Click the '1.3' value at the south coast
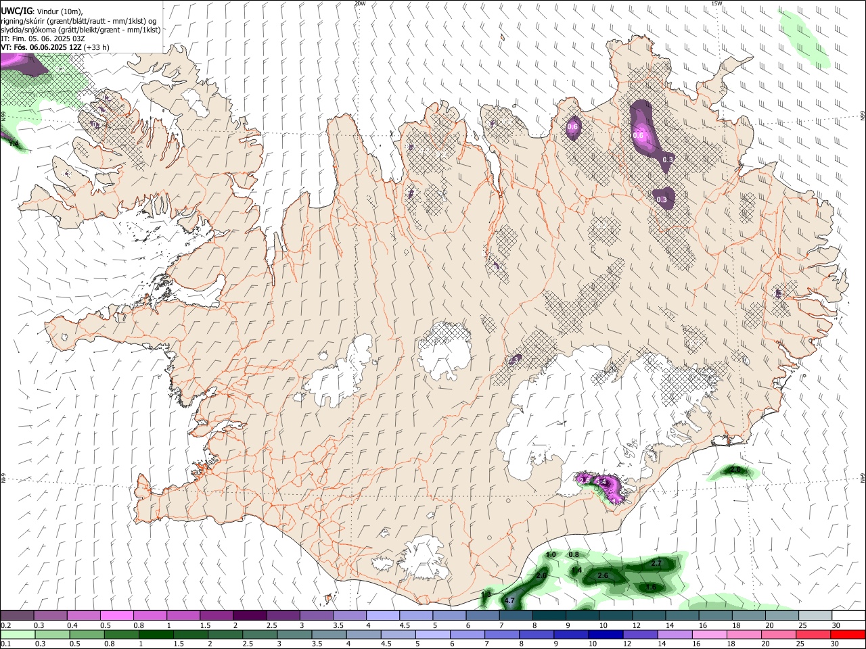The image size is (866, 649). coord(486,594)
